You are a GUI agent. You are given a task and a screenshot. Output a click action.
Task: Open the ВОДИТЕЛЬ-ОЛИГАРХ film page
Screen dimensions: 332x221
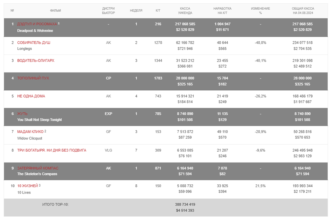[x=36, y=61]
